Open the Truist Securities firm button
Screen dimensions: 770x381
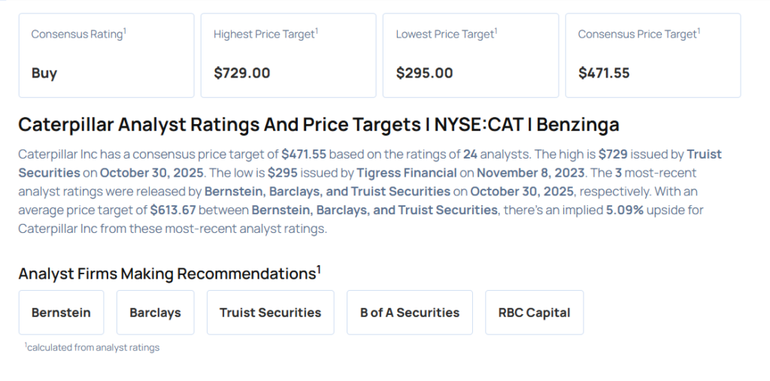[x=270, y=313]
